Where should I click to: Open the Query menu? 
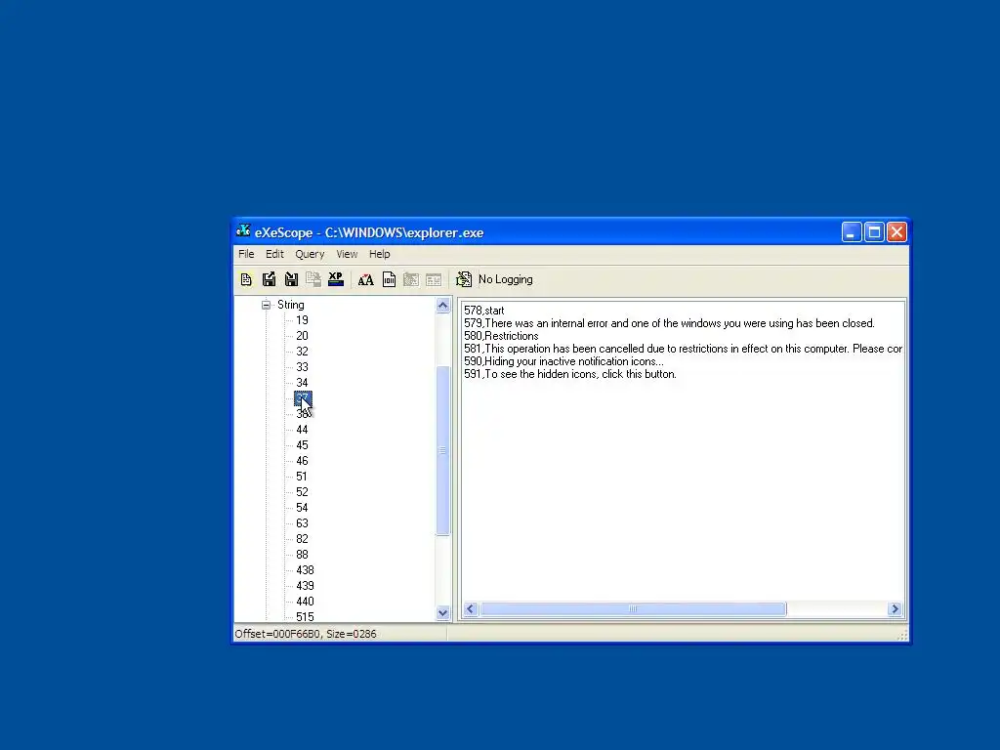(310, 254)
